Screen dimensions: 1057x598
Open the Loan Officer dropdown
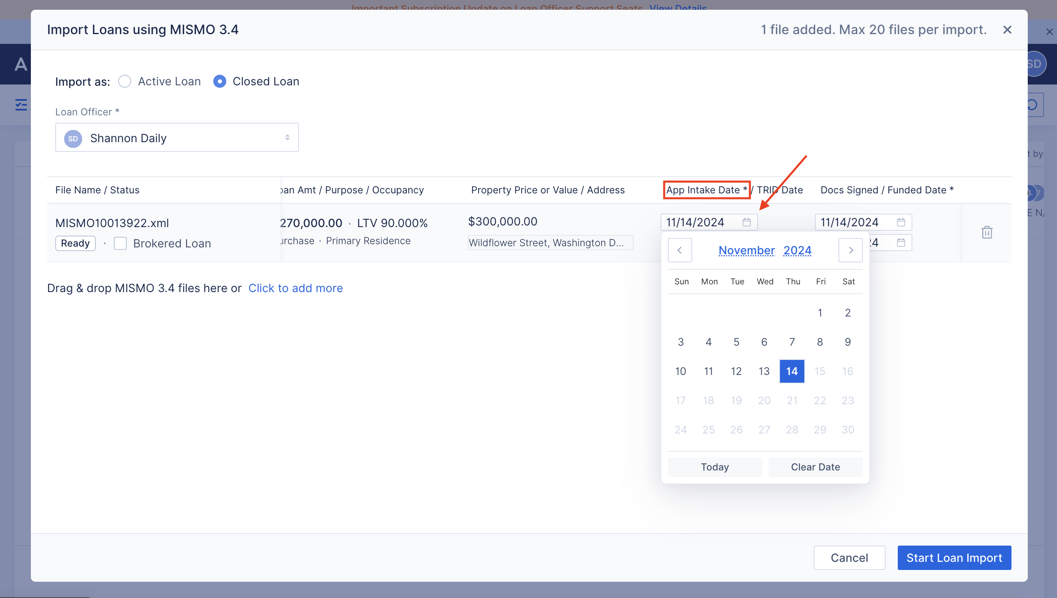[x=177, y=138]
